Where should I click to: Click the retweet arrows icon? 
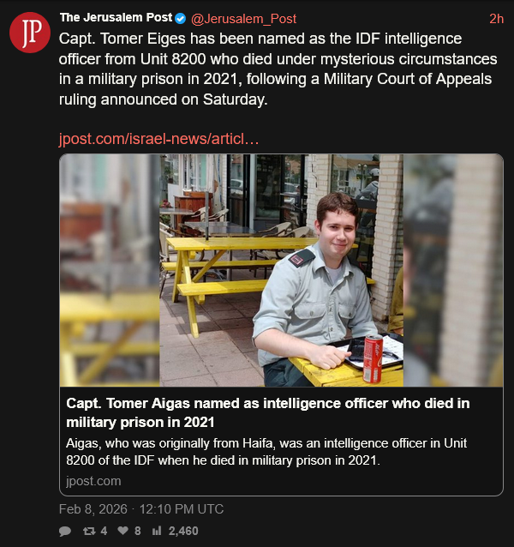[x=90, y=531]
